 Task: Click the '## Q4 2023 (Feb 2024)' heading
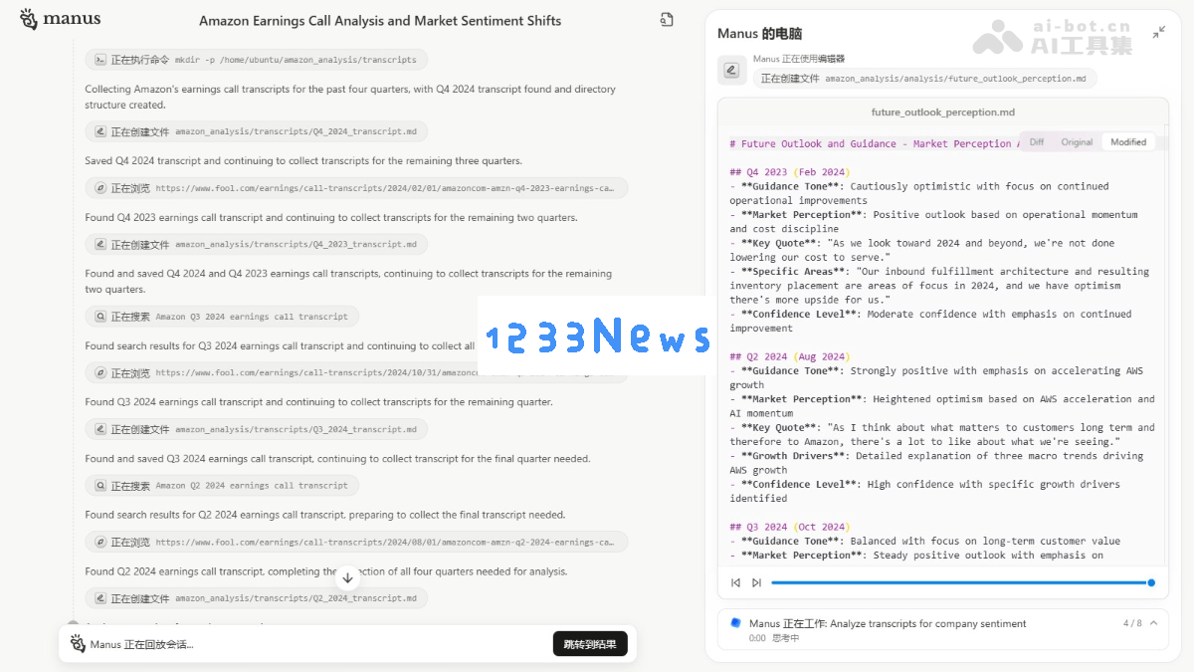[x=790, y=172]
